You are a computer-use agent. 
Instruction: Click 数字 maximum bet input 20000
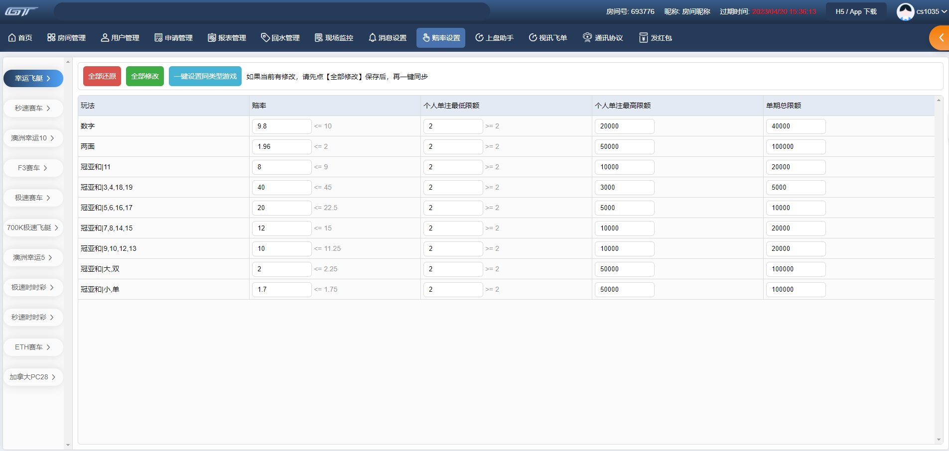click(x=625, y=126)
